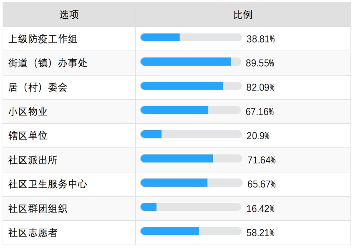Image resolution: width=353 pixels, height=248 pixels.
Task: Click the 65.67% percentage text
Action: tap(261, 184)
